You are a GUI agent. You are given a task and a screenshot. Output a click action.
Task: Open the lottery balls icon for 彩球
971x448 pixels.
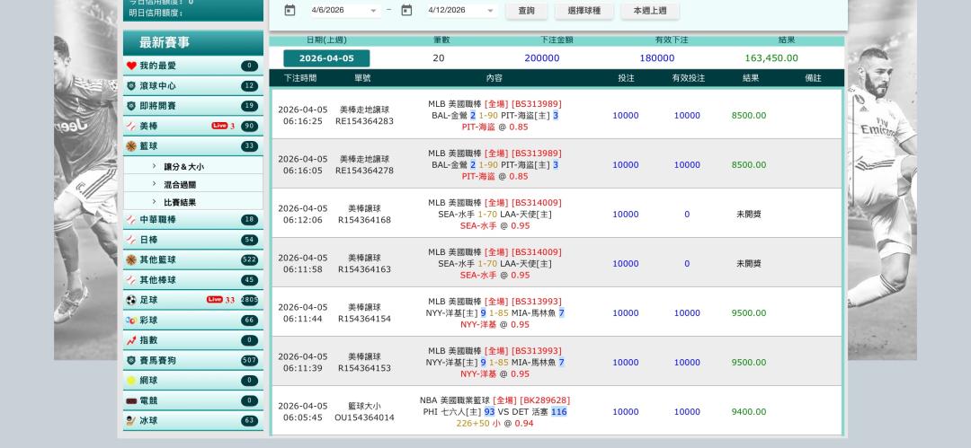click(x=131, y=321)
